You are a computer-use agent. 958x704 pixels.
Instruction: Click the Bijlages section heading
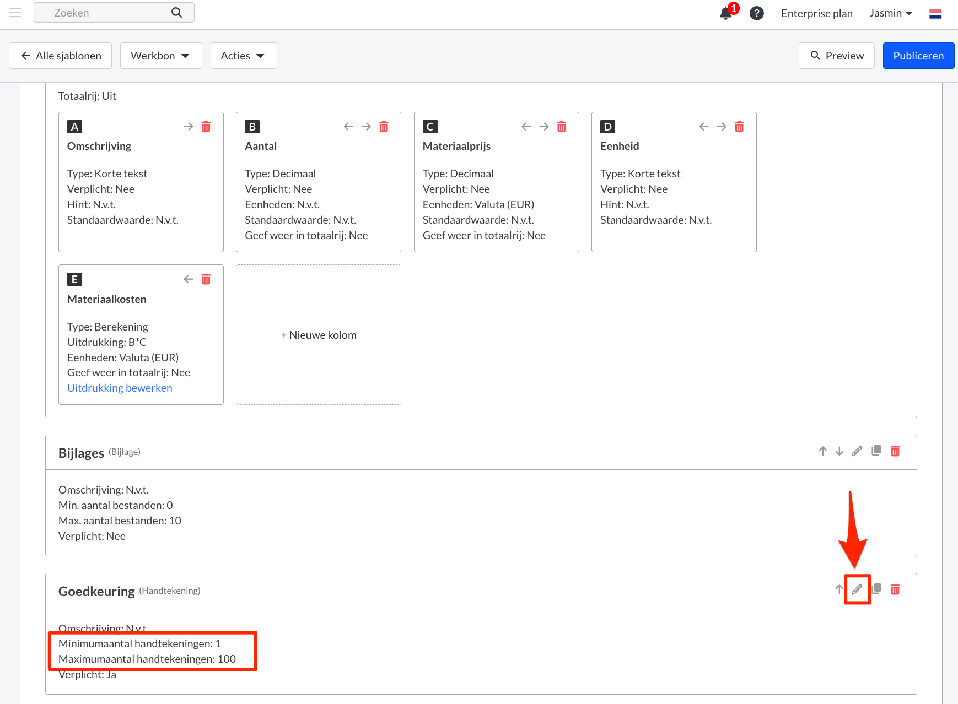(x=81, y=453)
